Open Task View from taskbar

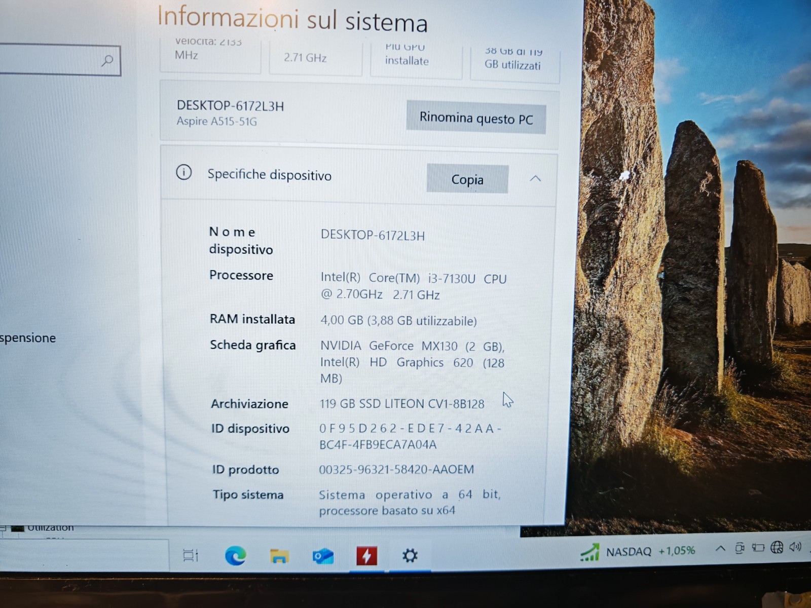[x=191, y=556]
